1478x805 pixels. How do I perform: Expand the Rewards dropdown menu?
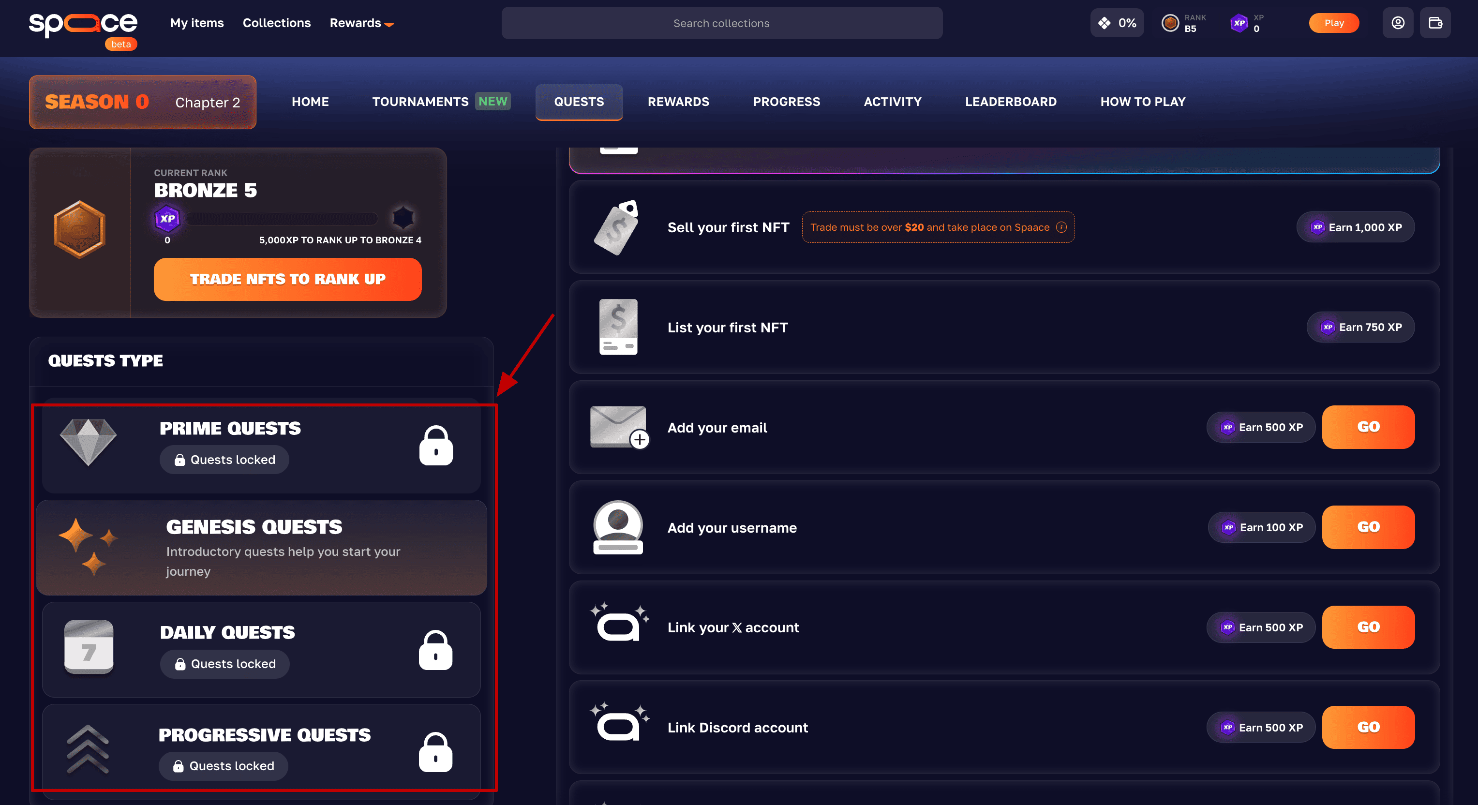click(x=361, y=23)
